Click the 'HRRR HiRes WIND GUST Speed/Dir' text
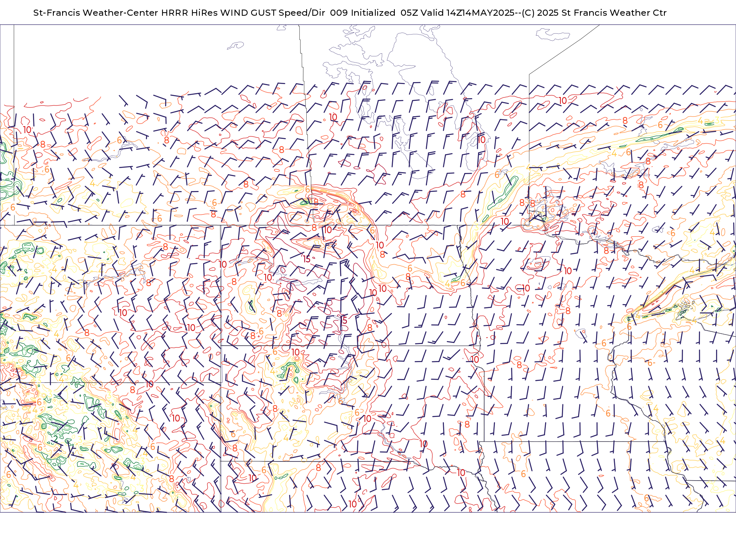Viewport: 736px width, 537px height. point(243,13)
